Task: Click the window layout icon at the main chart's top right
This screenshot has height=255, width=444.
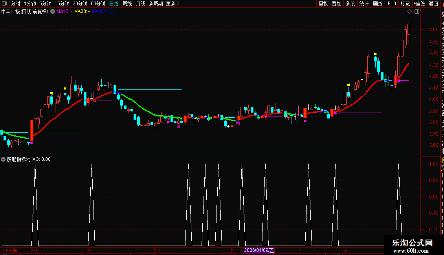Action: pyautogui.click(x=417, y=12)
